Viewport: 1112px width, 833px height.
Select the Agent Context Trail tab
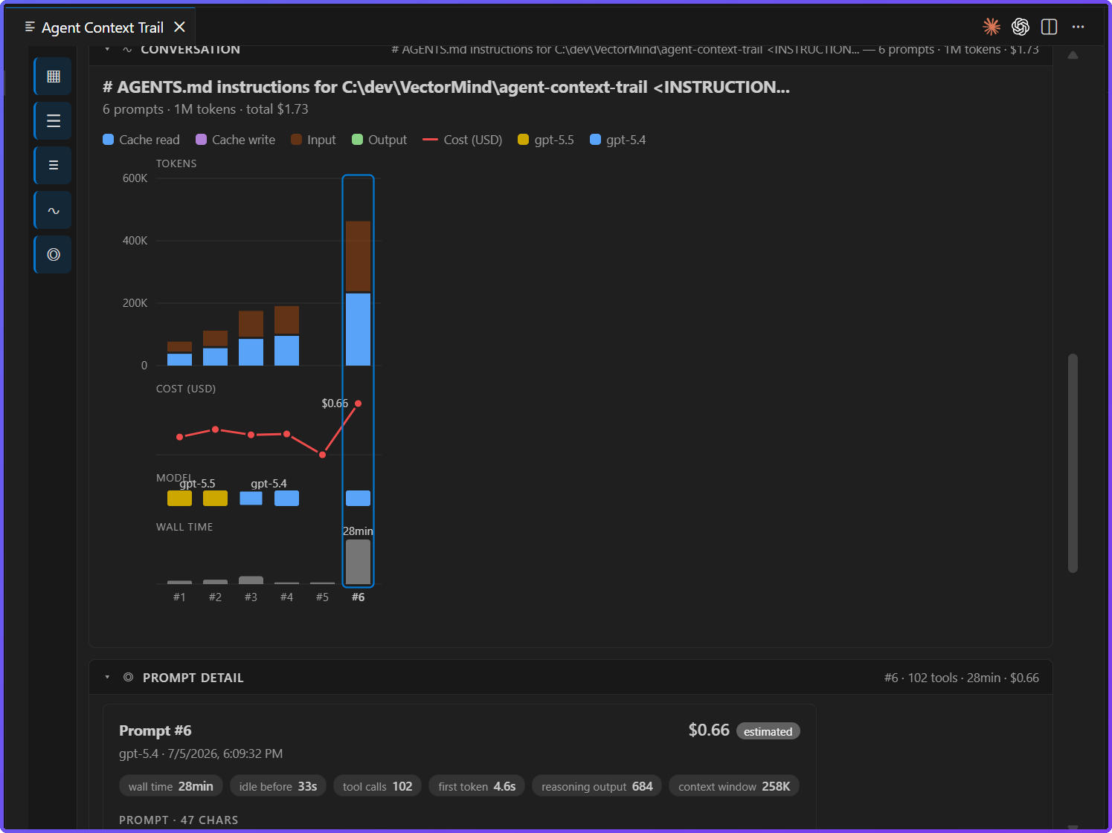(x=103, y=27)
